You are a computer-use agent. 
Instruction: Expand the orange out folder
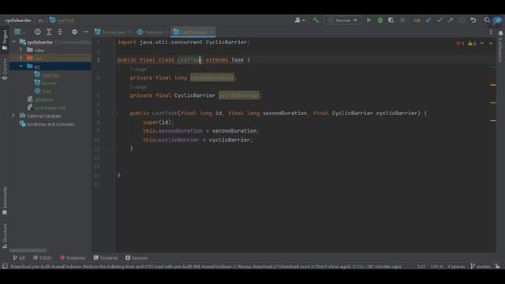coord(21,58)
